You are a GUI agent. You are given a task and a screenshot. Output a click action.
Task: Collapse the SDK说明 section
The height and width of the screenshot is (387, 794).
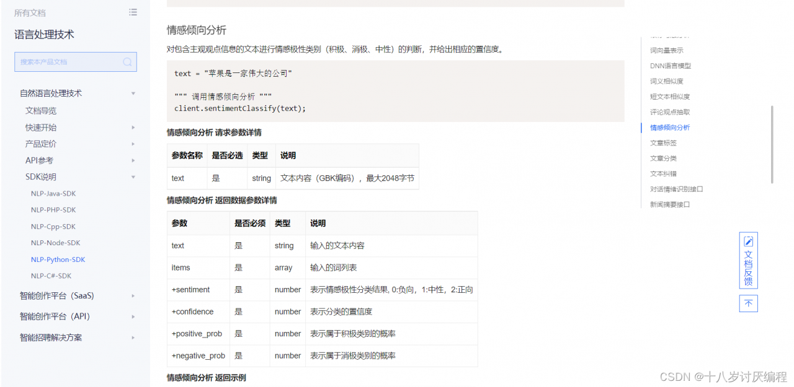click(132, 176)
